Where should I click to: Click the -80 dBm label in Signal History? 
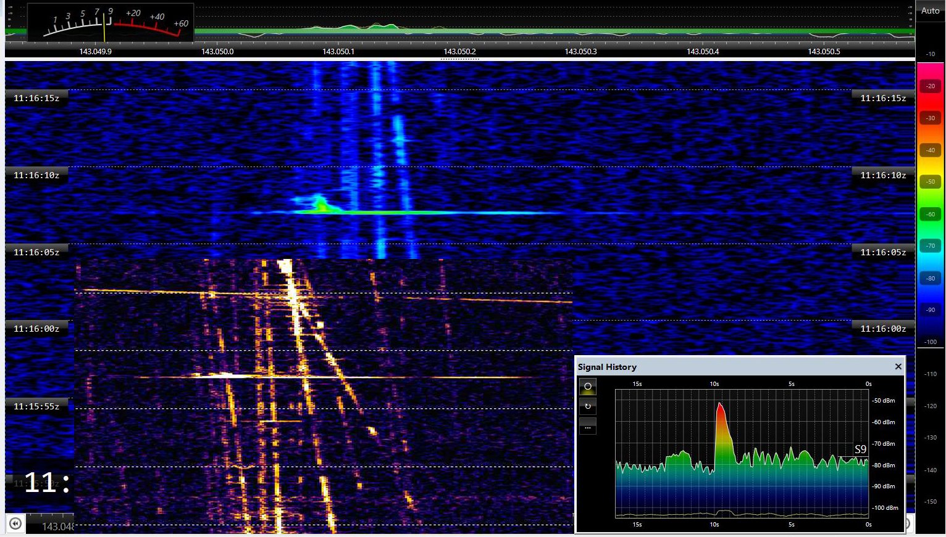pos(884,465)
